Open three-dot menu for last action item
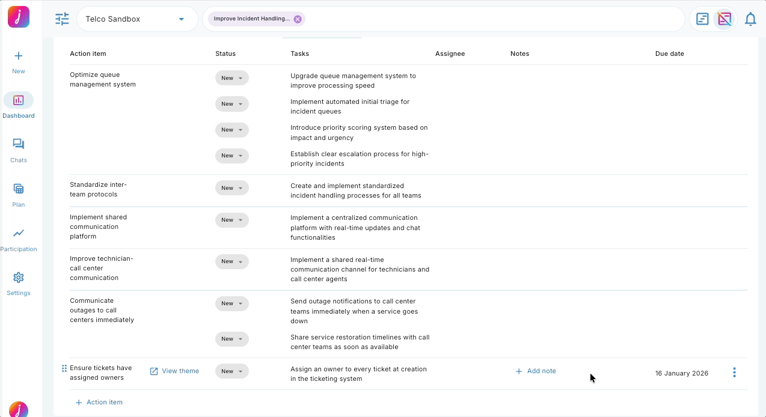The height and width of the screenshot is (417, 766). coord(734,373)
